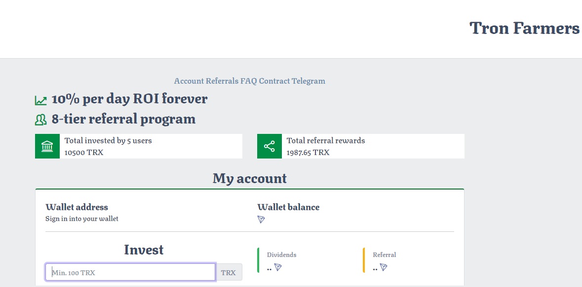Select the '1987.65 TRX' rewards value

(x=308, y=152)
